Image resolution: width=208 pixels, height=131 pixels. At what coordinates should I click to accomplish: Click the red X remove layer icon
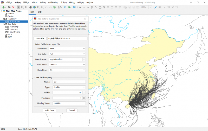coord(13,7)
